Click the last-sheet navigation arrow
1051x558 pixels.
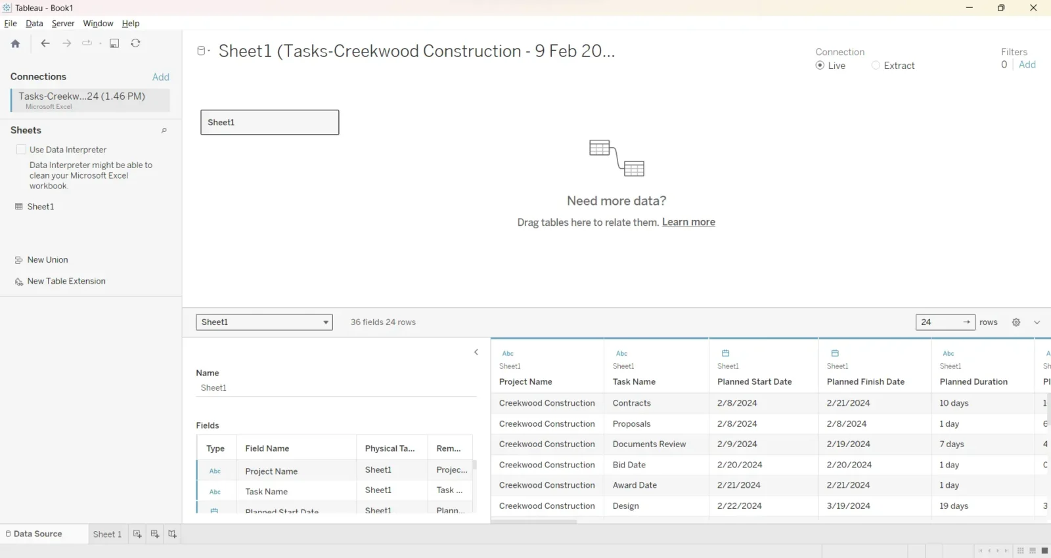point(1006,551)
